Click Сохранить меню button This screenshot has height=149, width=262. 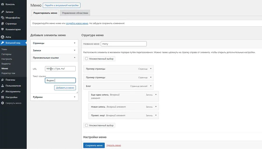pyautogui.click(x=94, y=145)
